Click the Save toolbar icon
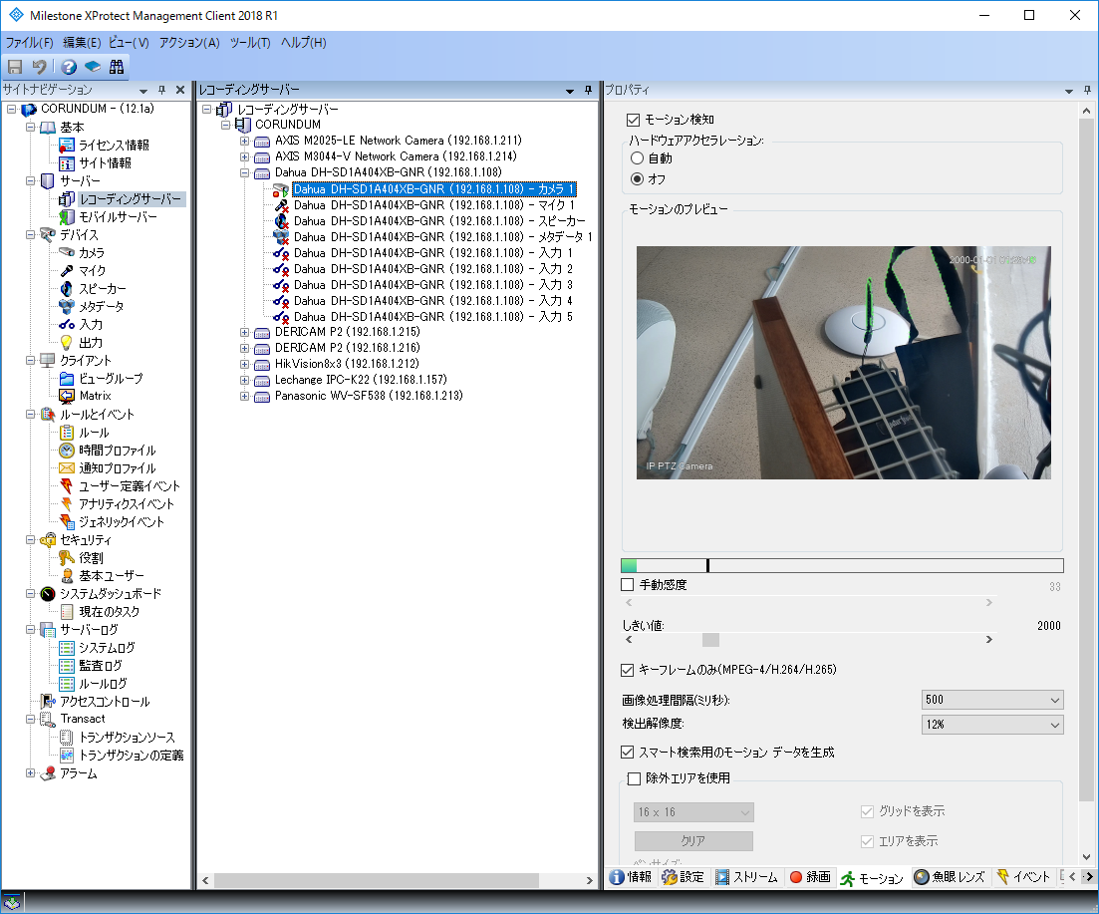The height and width of the screenshot is (914, 1099). pyautogui.click(x=15, y=67)
